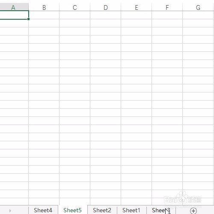This screenshot has height=214, width=214.
Task: Go to the Sheet1 tab
Action: click(131, 210)
